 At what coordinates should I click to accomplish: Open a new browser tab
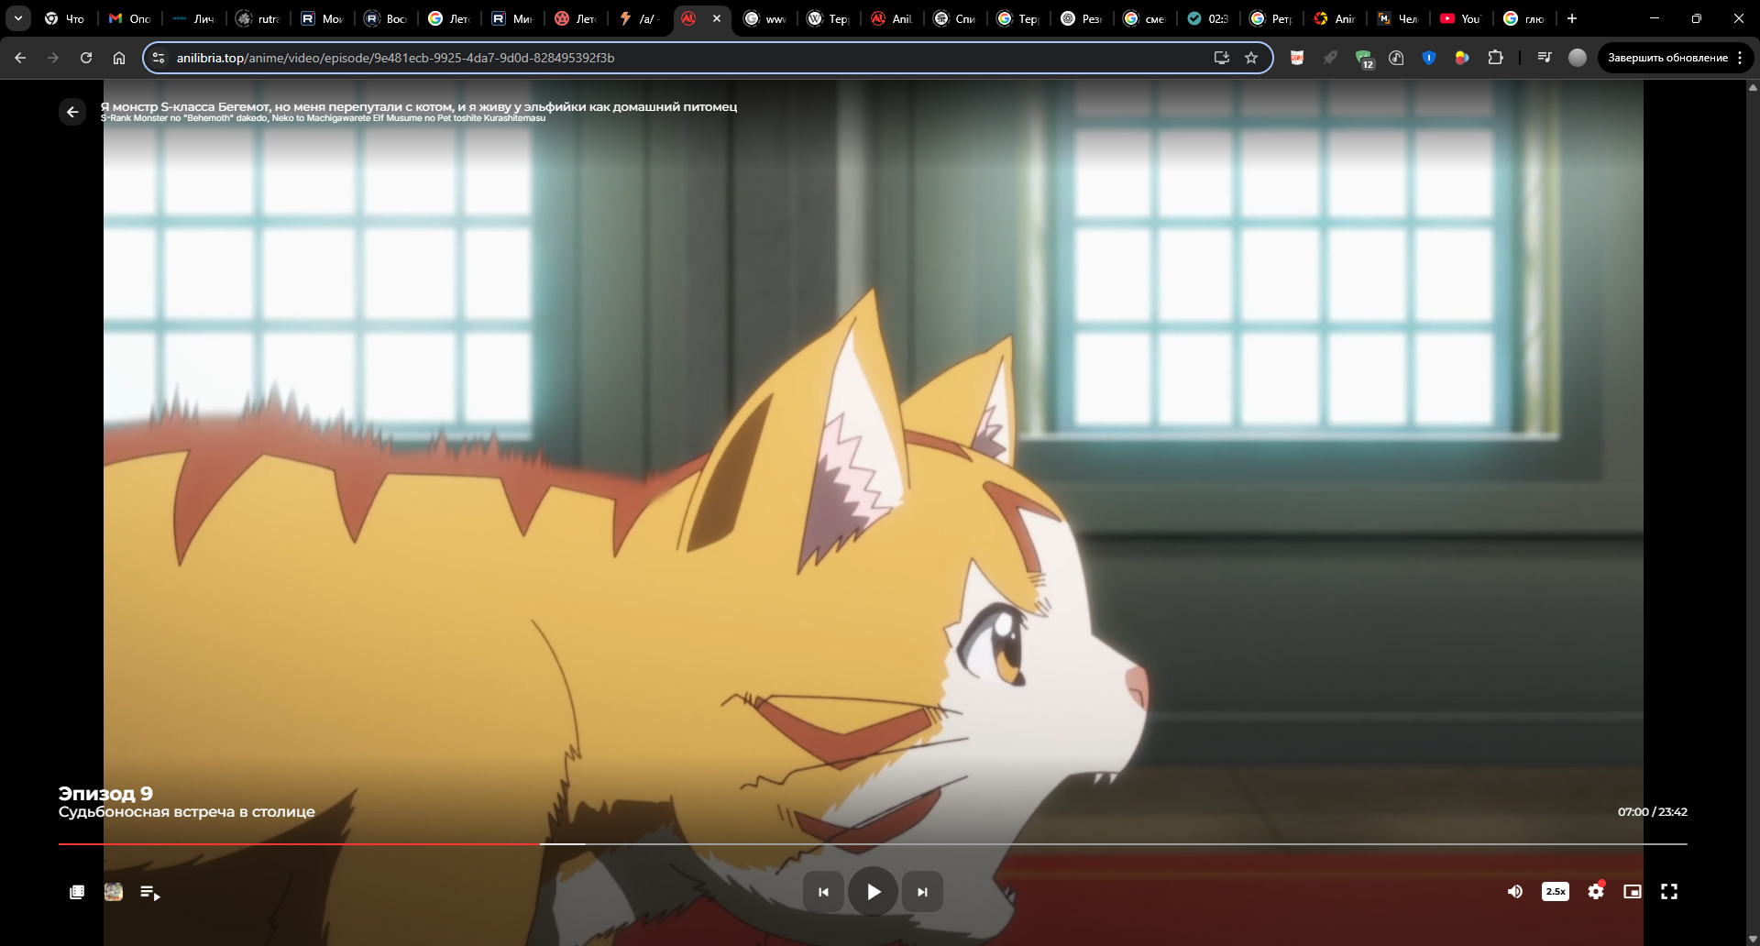pyautogui.click(x=1572, y=18)
